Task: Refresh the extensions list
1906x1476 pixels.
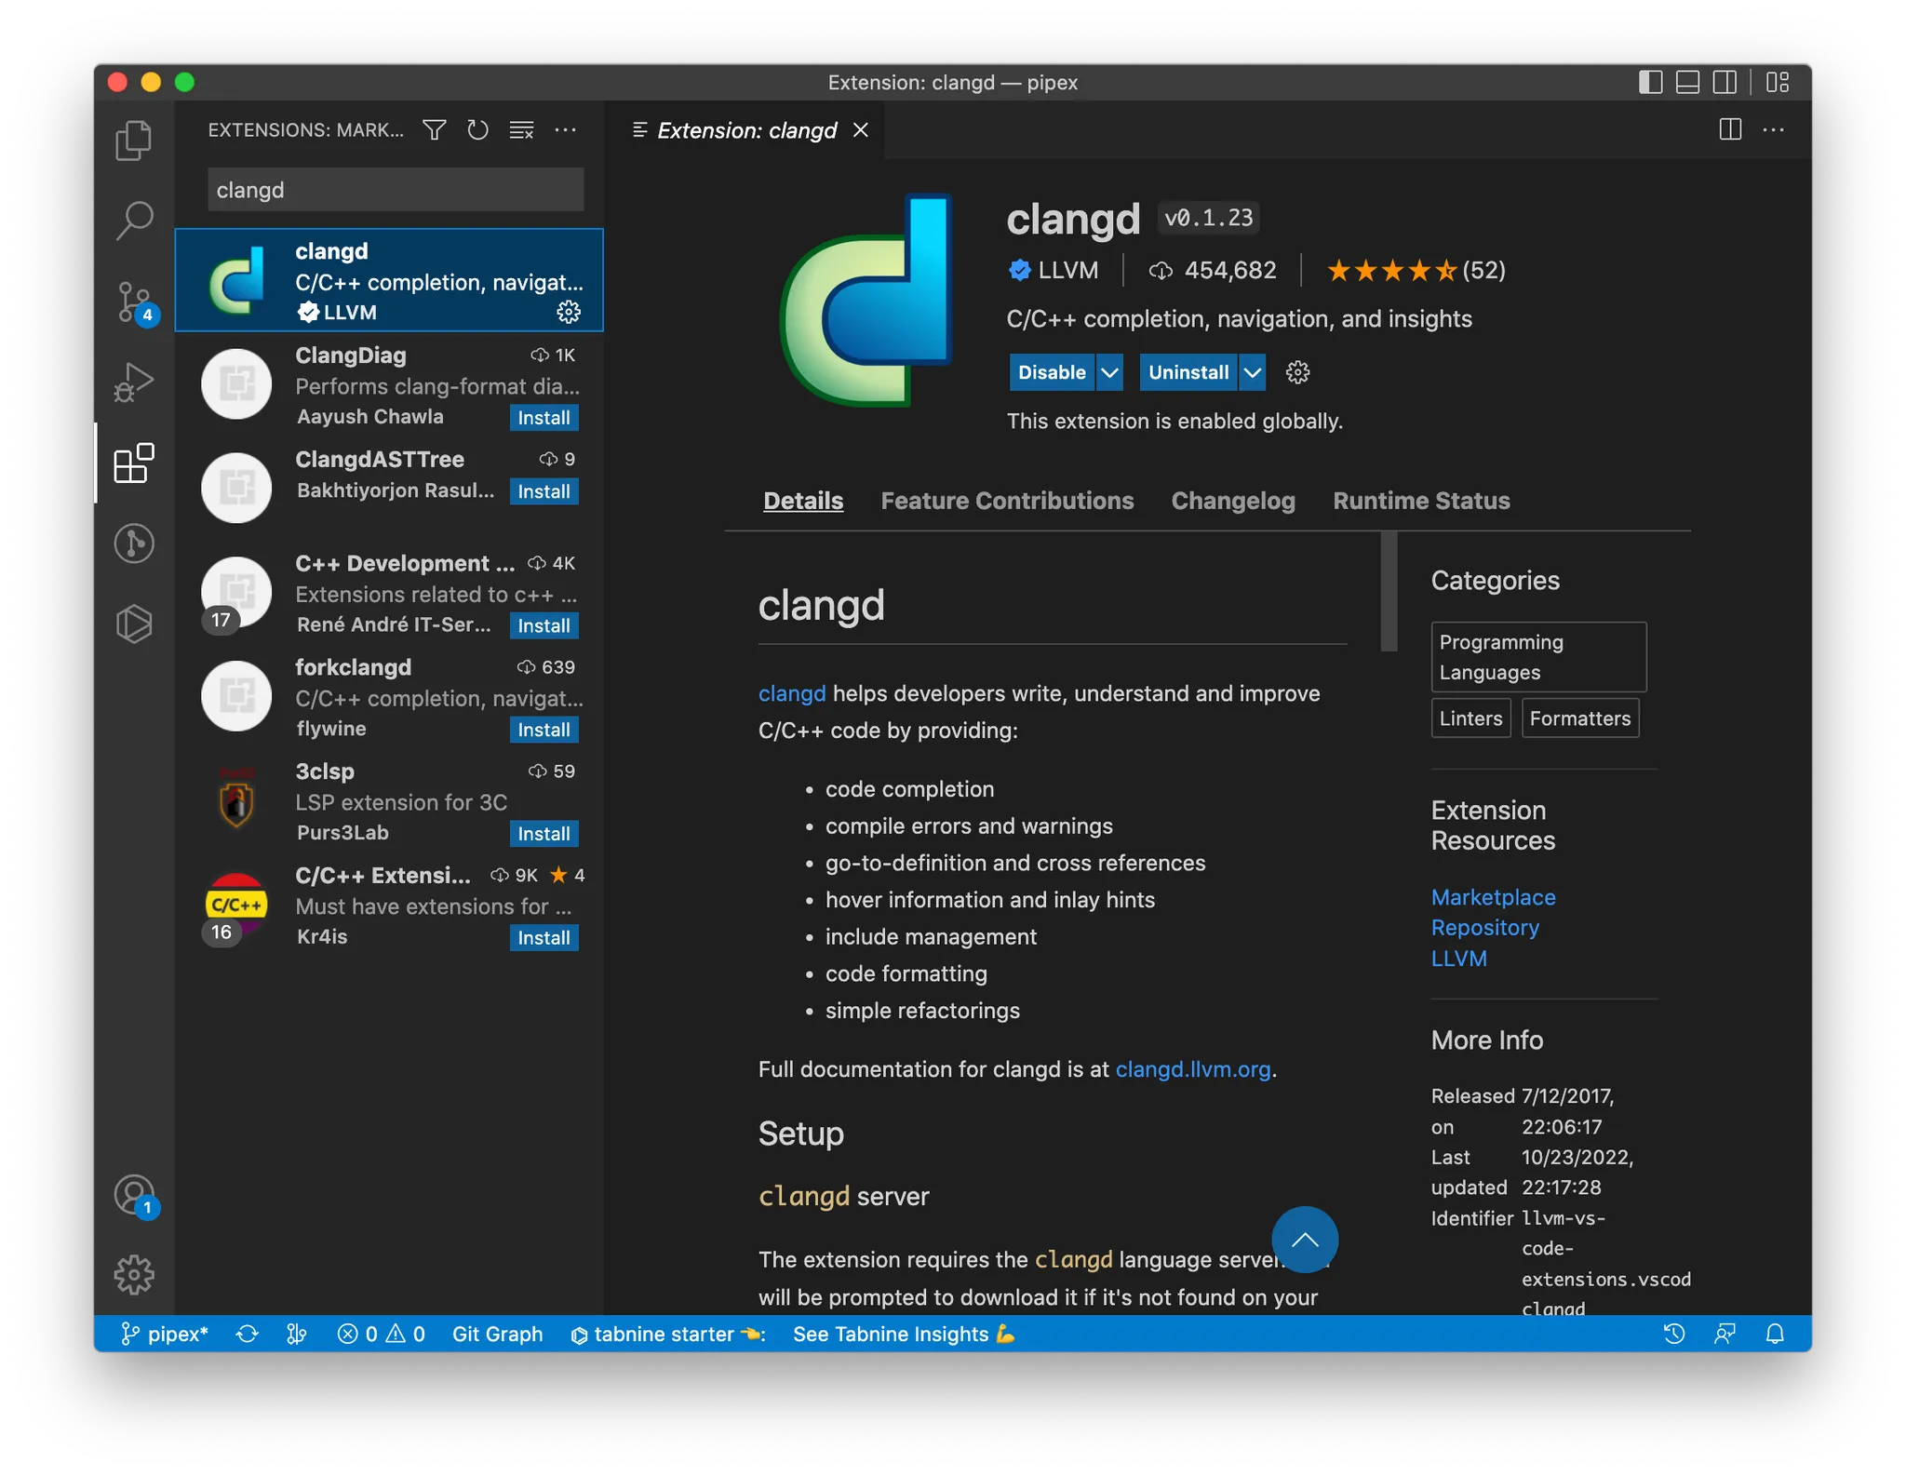Action: 477,130
